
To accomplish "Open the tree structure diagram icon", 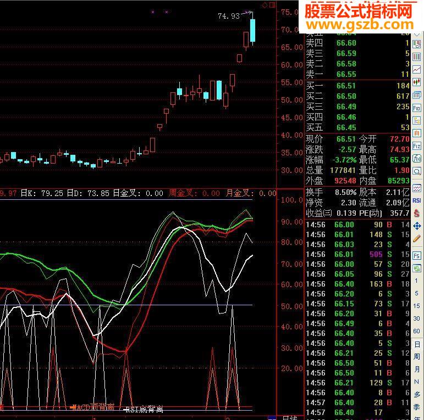I will (x=417, y=121).
